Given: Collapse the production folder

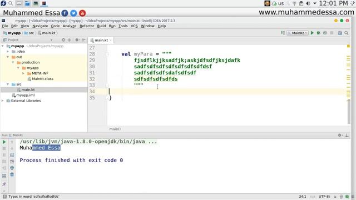Looking at the screenshot, I should click(13, 62).
